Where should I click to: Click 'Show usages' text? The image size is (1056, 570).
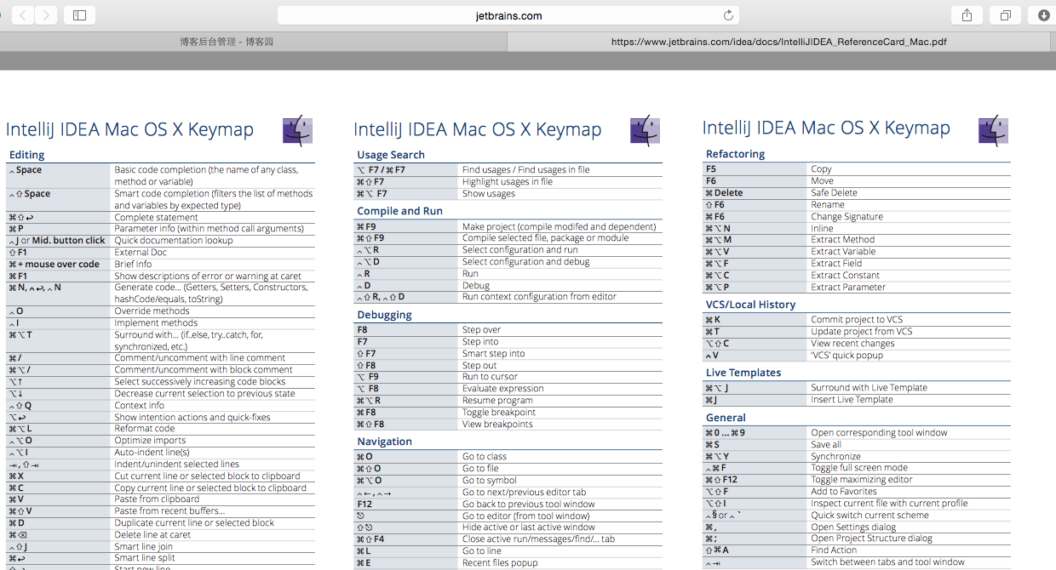489,194
